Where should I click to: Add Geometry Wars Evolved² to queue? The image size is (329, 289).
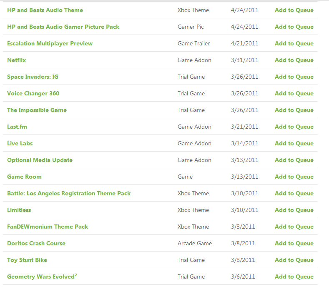[294, 277]
